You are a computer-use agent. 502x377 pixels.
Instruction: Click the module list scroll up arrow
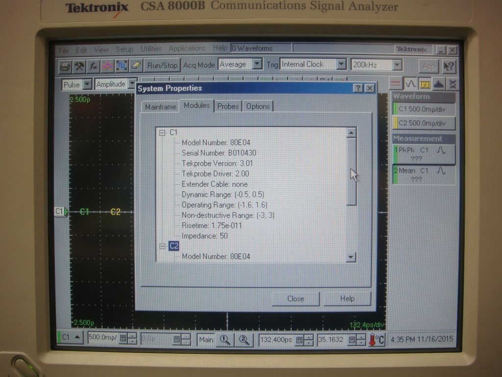pyautogui.click(x=351, y=133)
